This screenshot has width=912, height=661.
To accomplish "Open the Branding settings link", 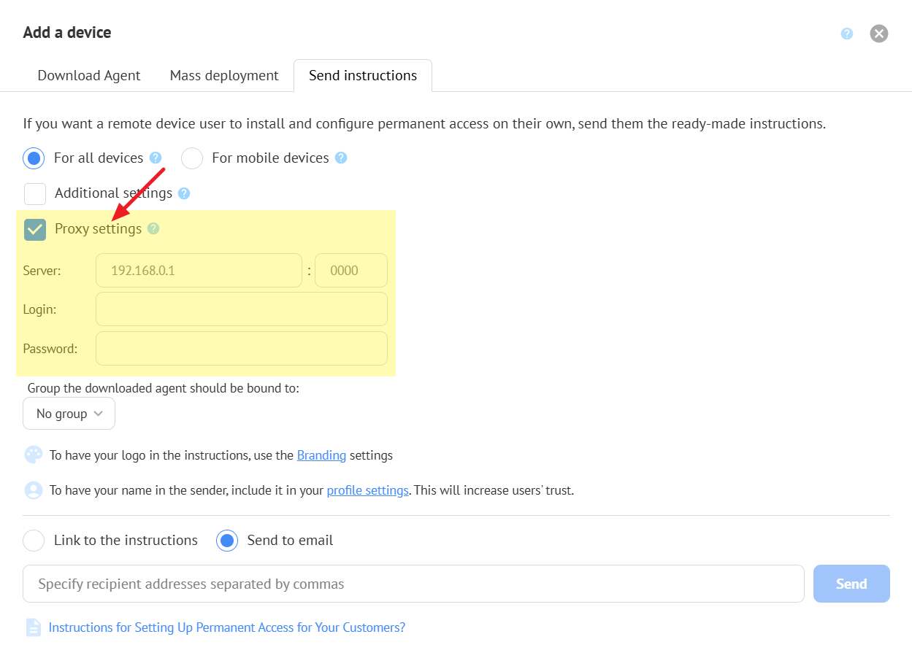I will 321,455.
